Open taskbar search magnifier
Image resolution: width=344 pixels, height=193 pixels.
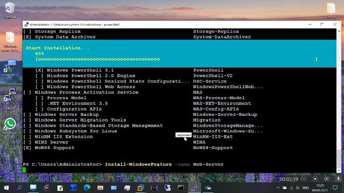click(x=19, y=188)
